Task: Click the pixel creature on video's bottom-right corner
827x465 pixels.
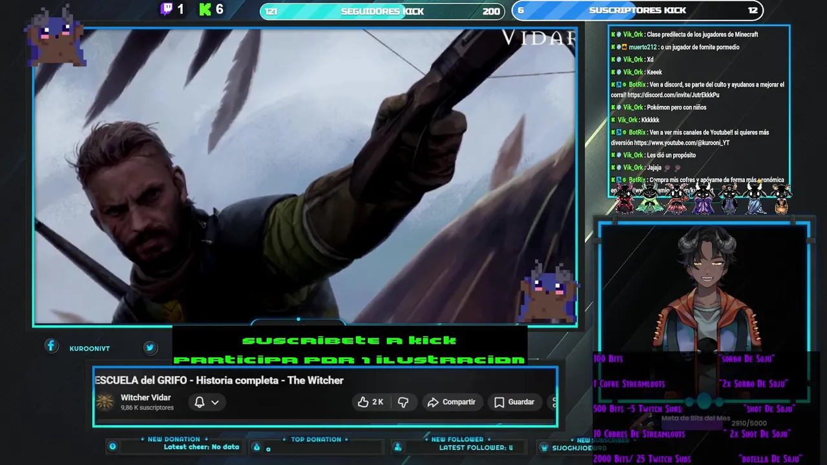Action: point(548,291)
